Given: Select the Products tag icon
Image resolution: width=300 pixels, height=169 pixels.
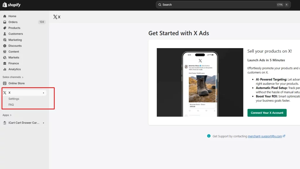Looking at the screenshot, I should click(5, 28).
